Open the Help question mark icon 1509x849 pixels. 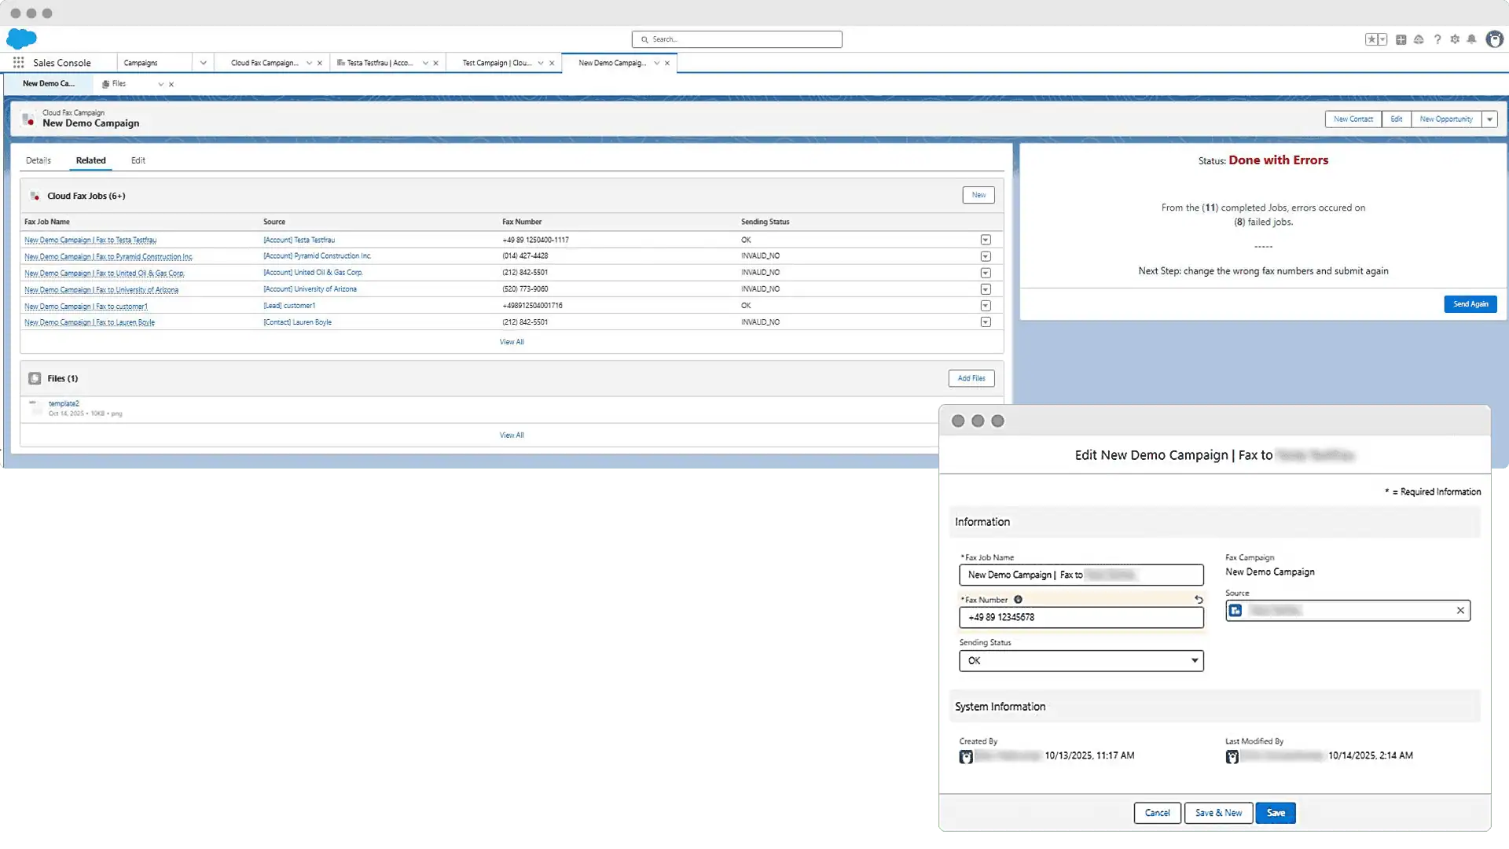(x=1437, y=39)
